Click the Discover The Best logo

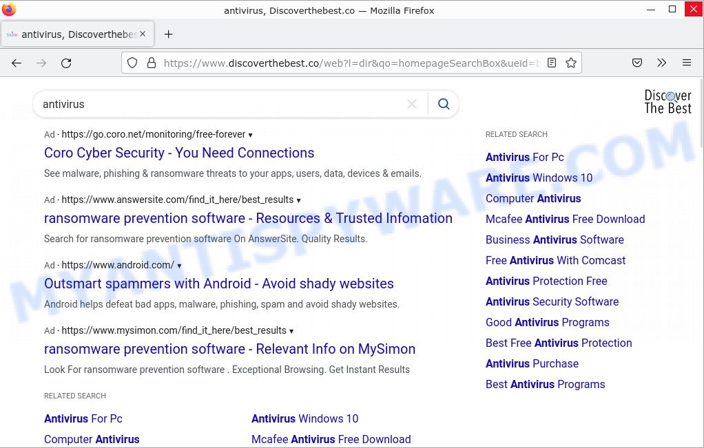click(667, 101)
